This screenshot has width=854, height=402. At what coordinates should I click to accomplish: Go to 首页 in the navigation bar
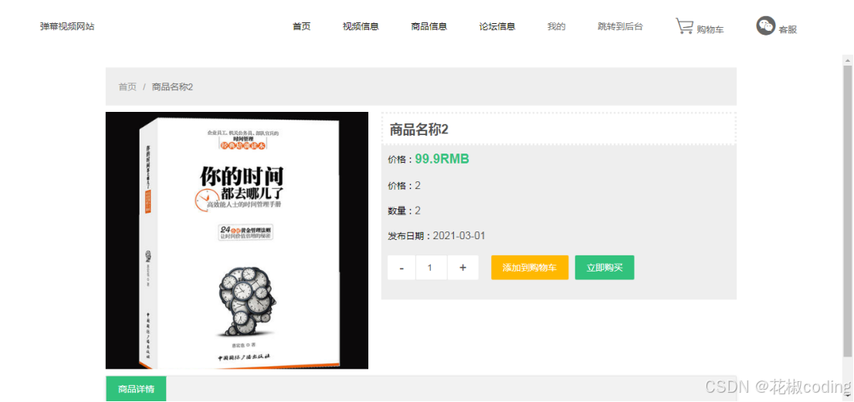coord(302,26)
